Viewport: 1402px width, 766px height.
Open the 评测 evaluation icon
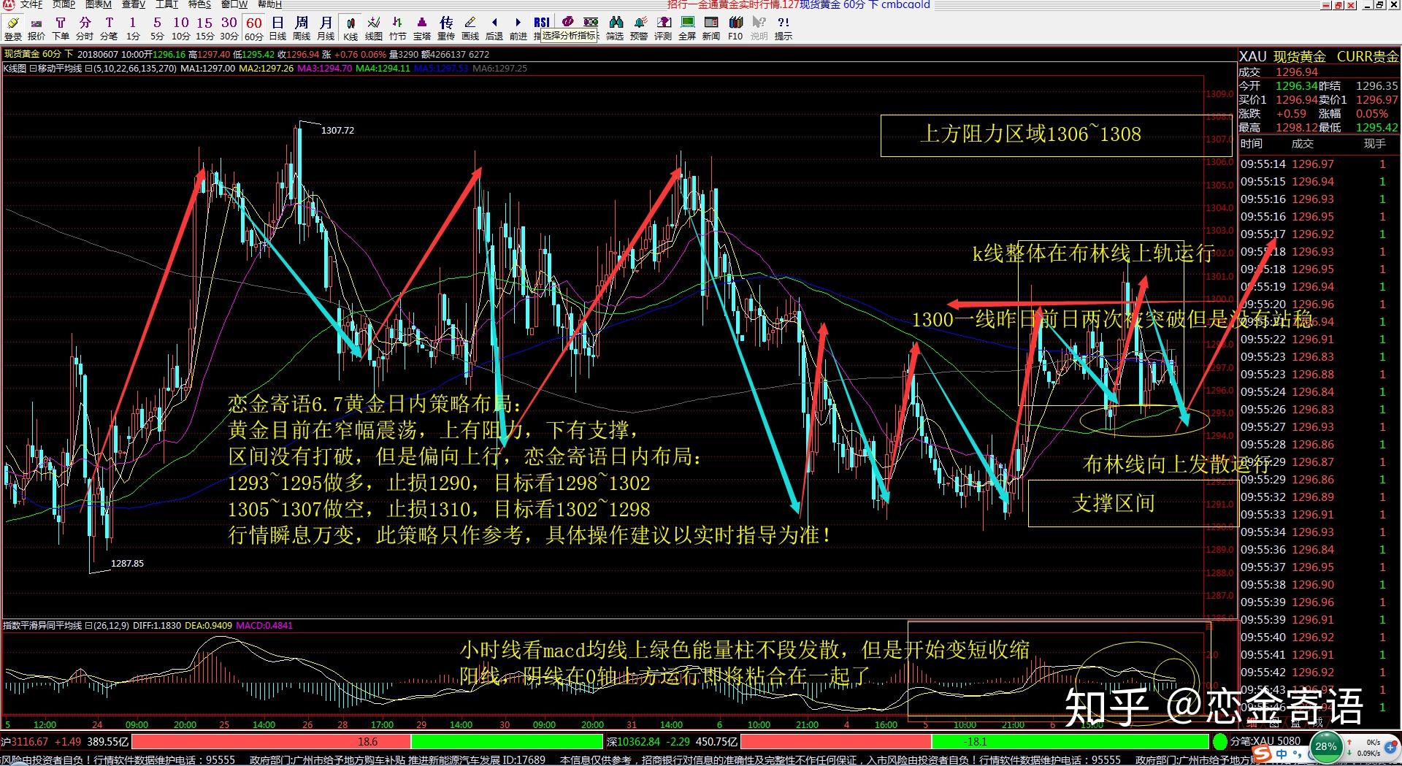[663, 28]
